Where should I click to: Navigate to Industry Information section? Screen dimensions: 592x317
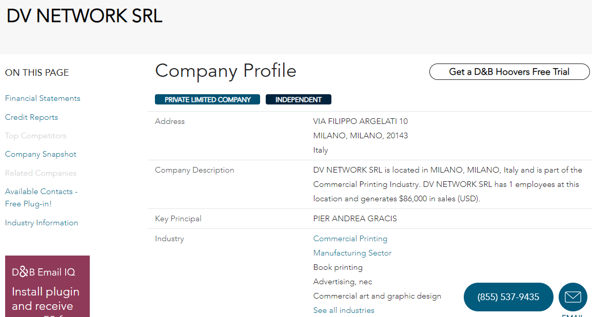(42, 223)
